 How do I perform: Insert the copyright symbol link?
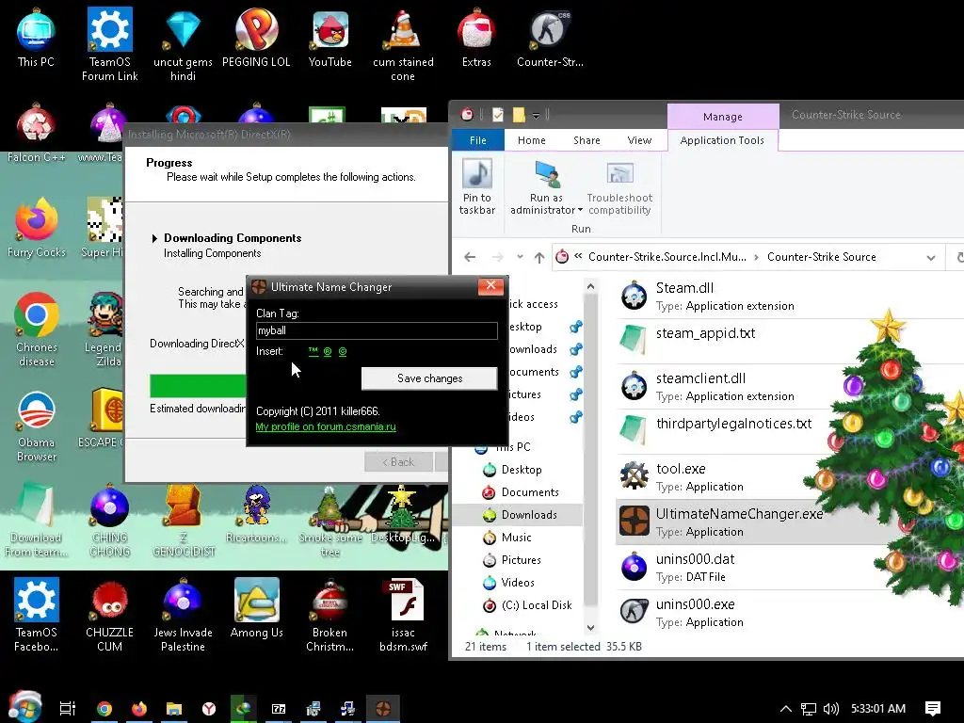point(343,352)
